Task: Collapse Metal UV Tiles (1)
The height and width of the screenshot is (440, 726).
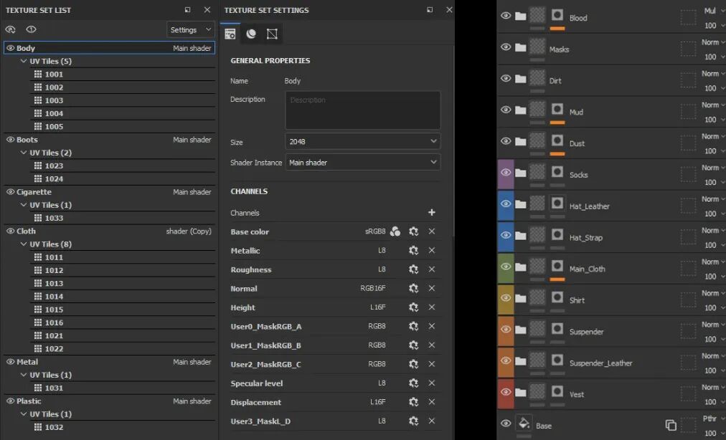Action: 24,375
